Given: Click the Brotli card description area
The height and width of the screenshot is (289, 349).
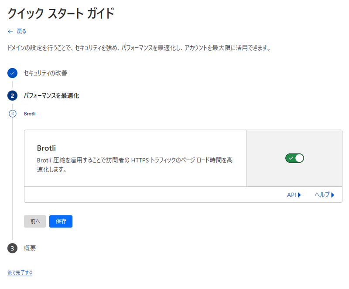Looking at the screenshot, I should click(x=131, y=162).
